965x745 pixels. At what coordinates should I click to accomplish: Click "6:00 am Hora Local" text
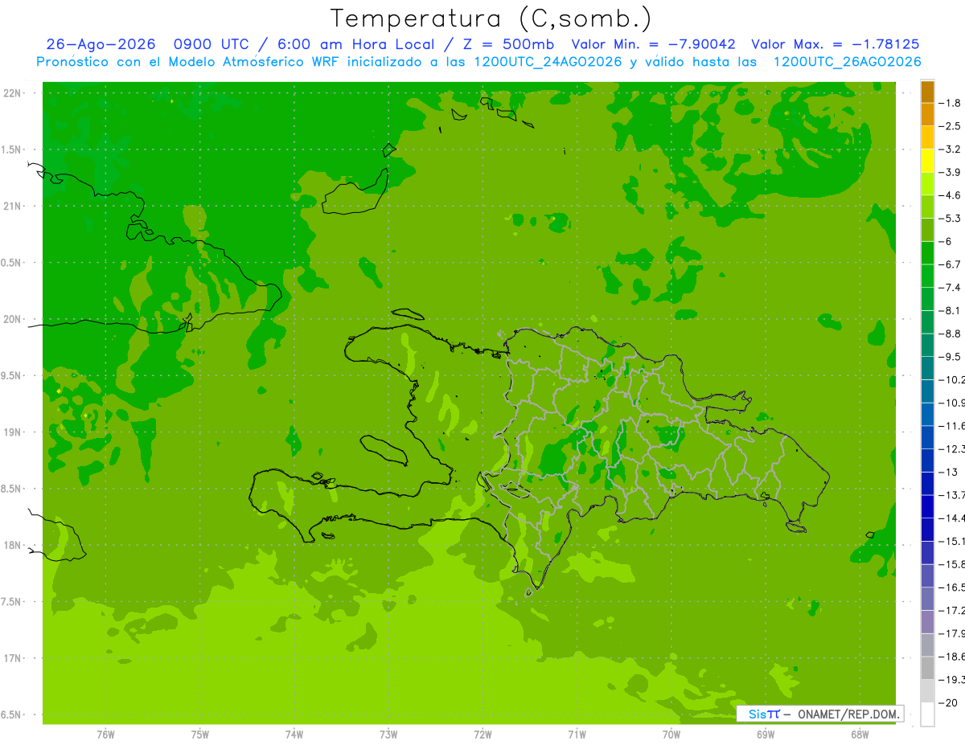tap(356, 44)
